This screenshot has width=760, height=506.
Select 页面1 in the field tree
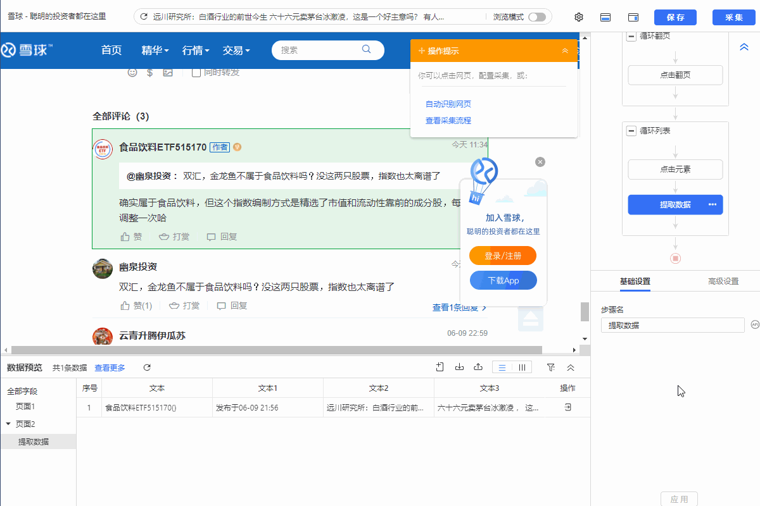coord(25,407)
